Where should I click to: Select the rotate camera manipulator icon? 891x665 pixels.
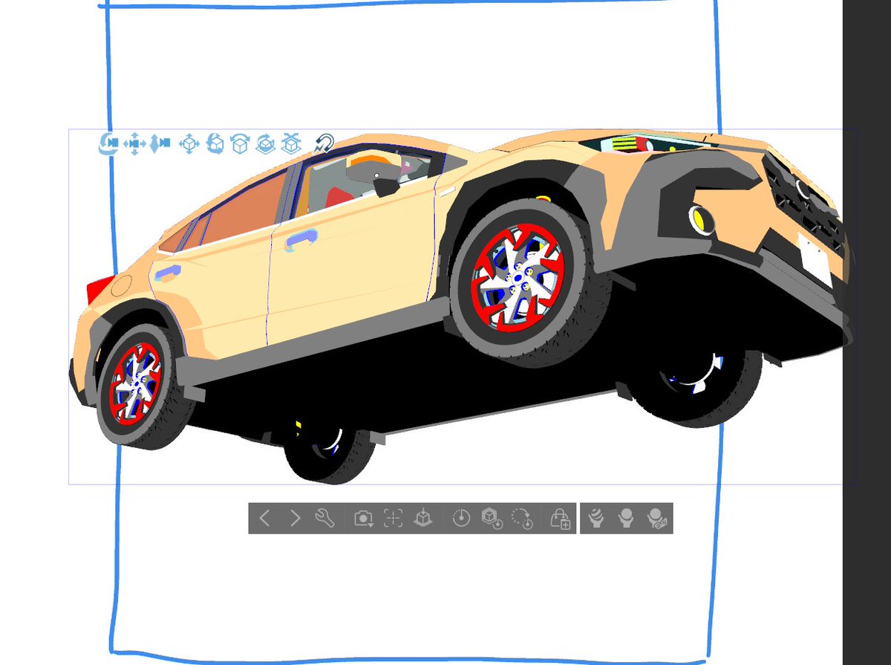click(x=108, y=143)
